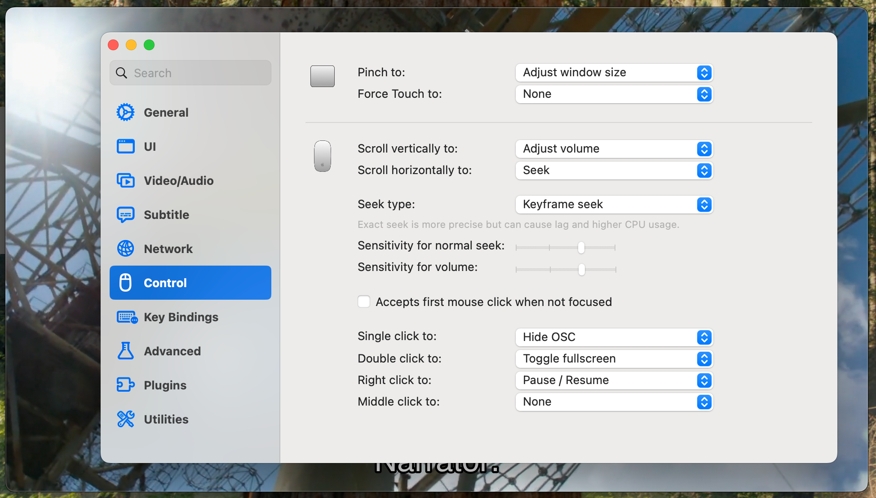Image resolution: width=876 pixels, height=498 pixels.
Task: Click the Advanced flask icon
Action: click(x=126, y=351)
